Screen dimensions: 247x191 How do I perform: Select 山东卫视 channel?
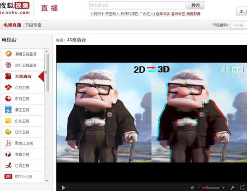[x=23, y=121]
